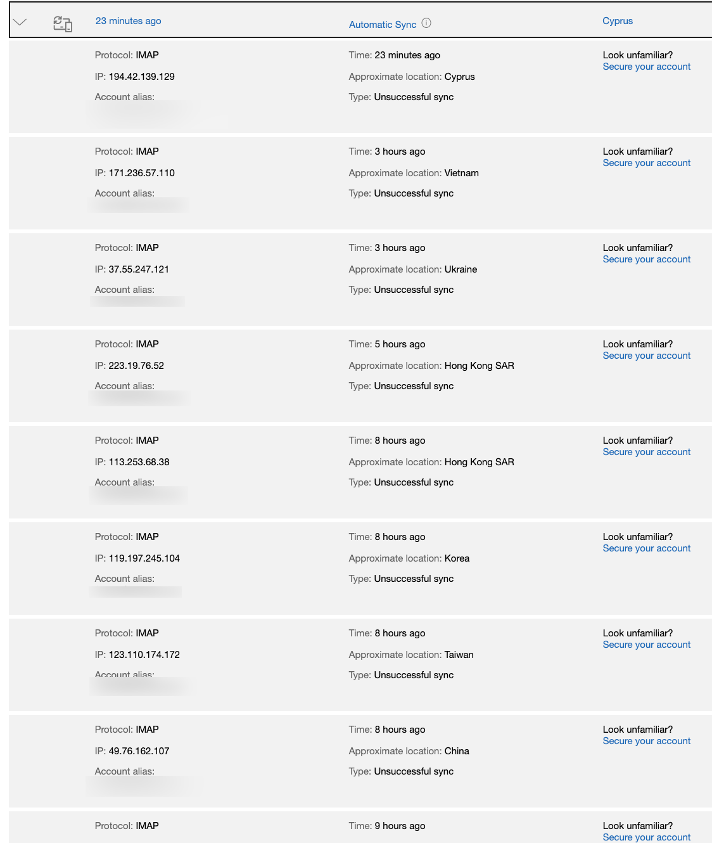The height and width of the screenshot is (843, 712).
Task: Click the IP address 123.110.174.172
Action: click(x=144, y=655)
